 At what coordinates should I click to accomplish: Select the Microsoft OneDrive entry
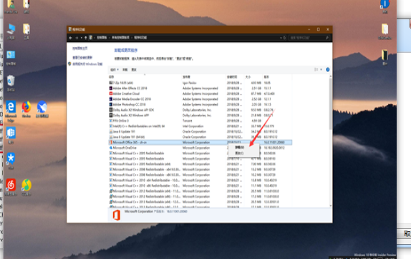click(x=200, y=148)
